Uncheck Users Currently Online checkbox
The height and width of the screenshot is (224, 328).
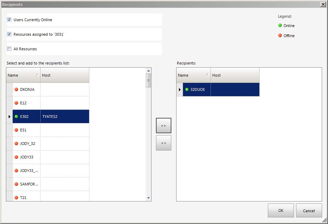9,20
